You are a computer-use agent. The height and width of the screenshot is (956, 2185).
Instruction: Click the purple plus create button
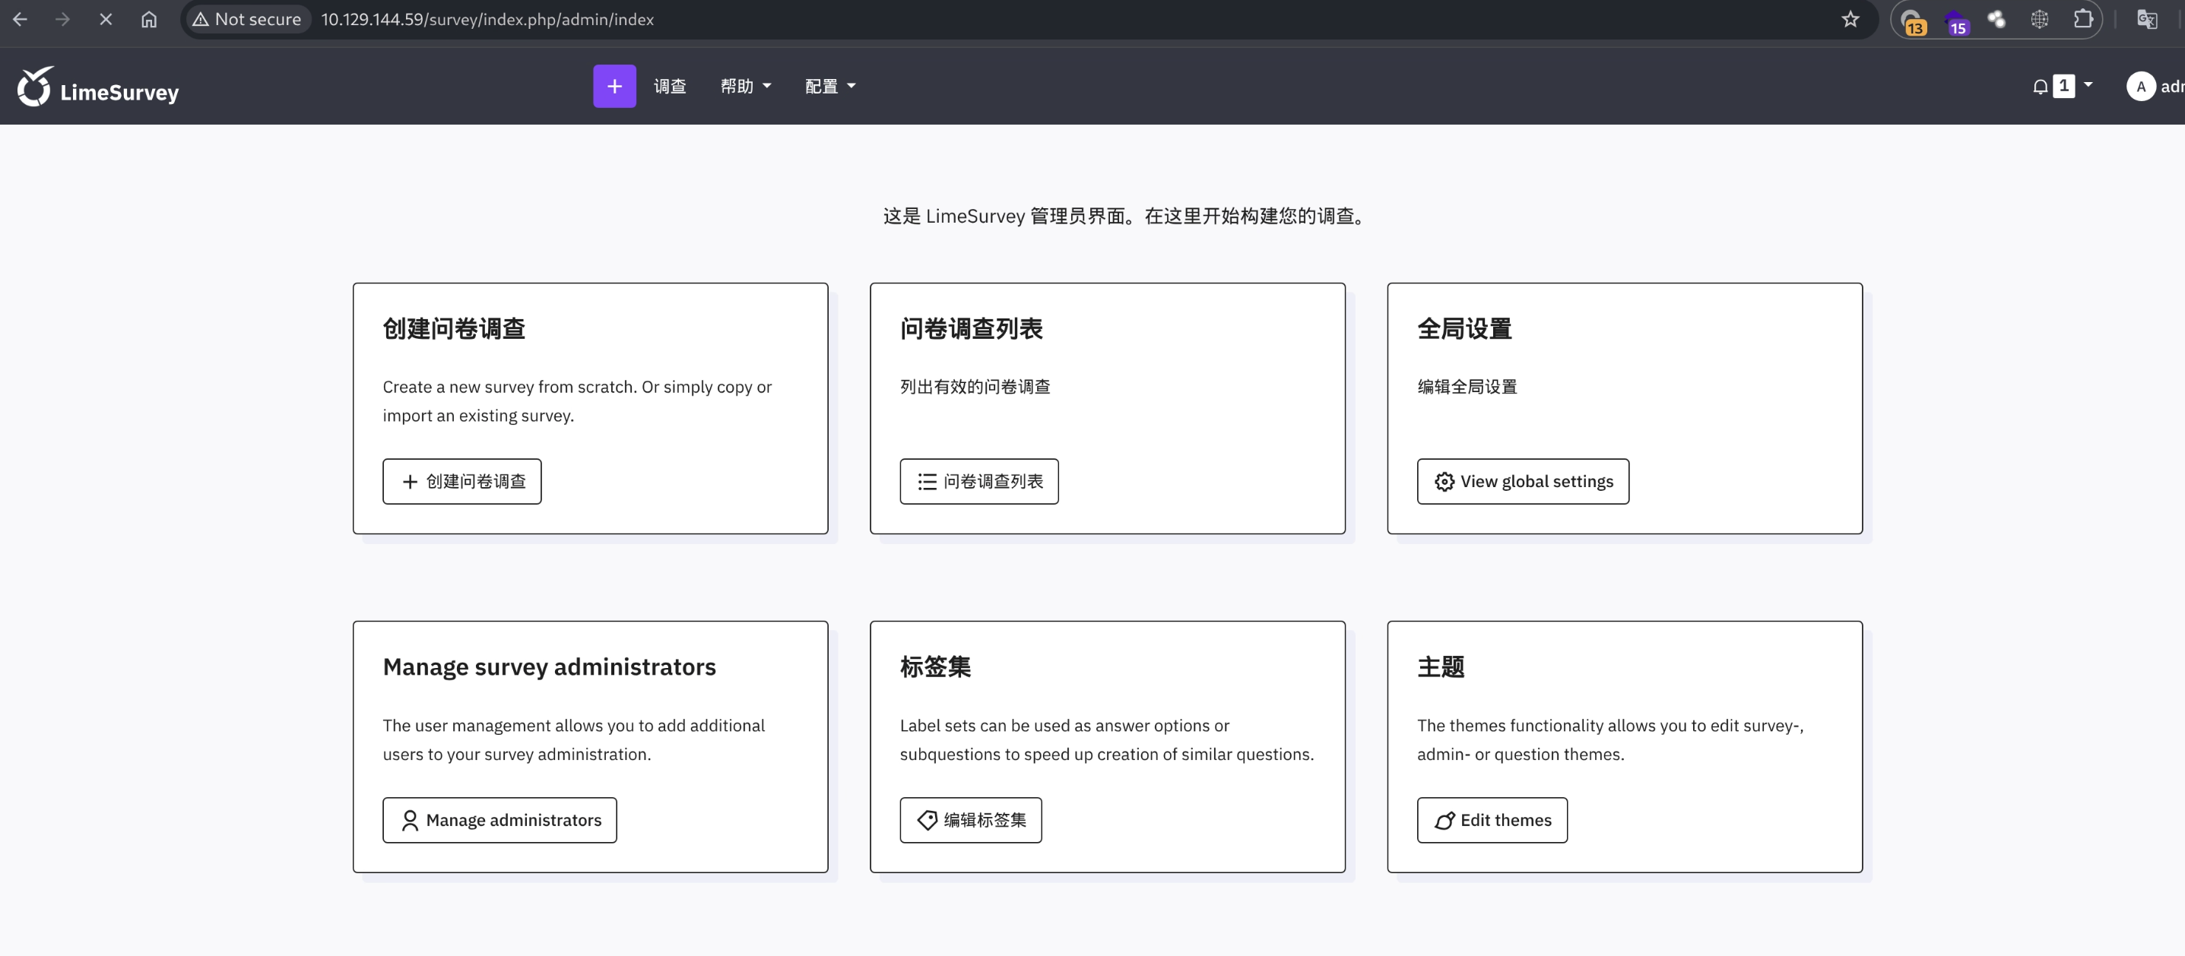click(x=614, y=87)
